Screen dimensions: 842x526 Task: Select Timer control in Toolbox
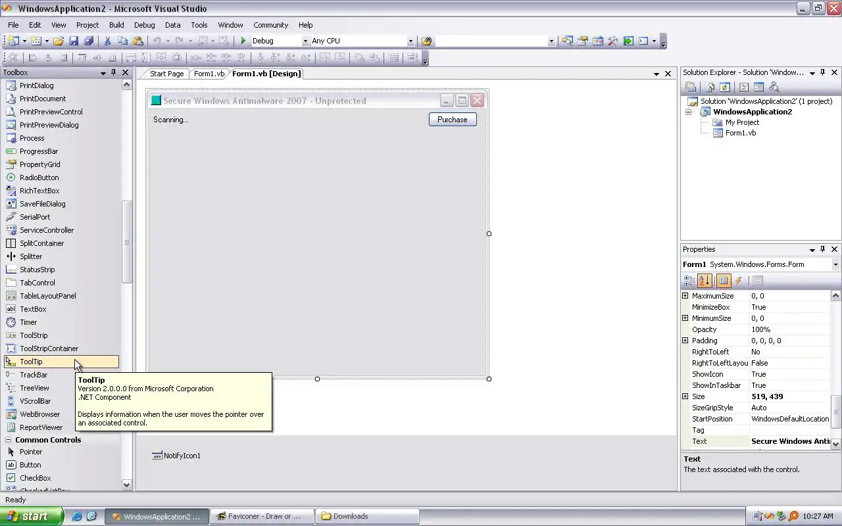[28, 322]
